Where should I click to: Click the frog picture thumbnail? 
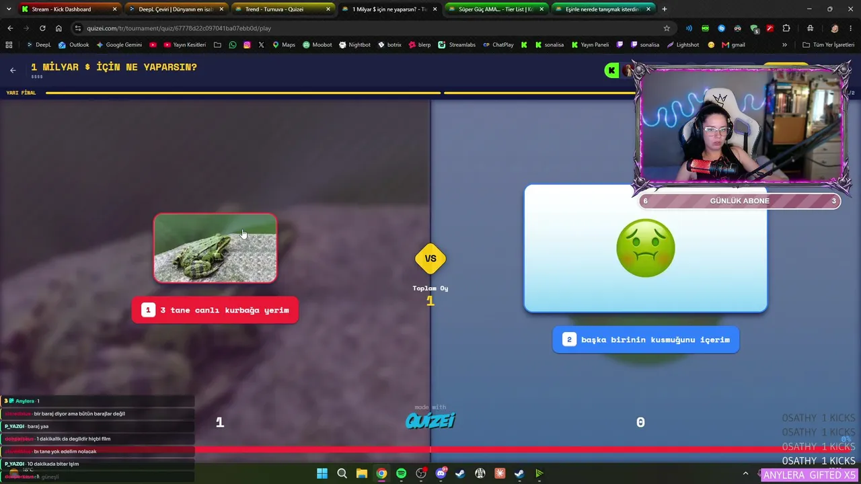pyautogui.click(x=215, y=248)
